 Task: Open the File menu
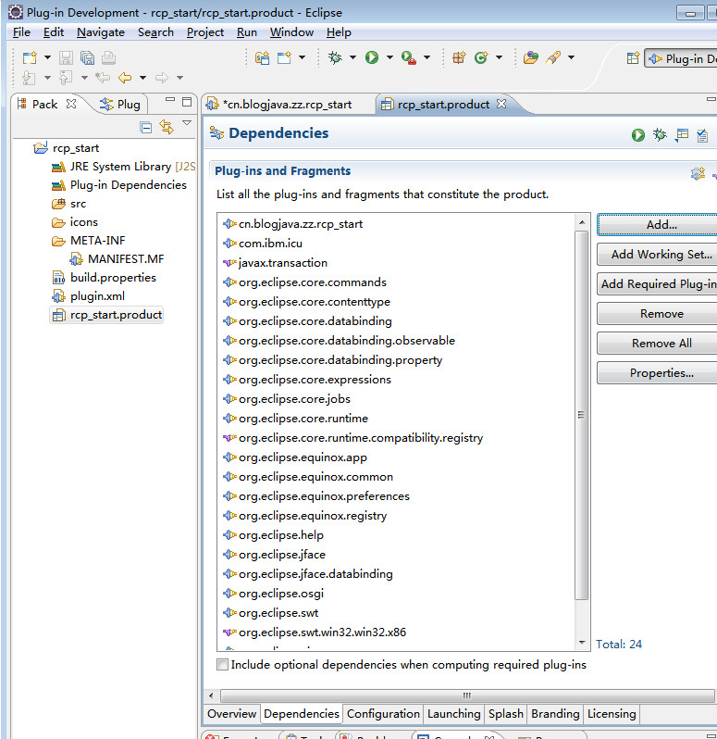click(x=21, y=32)
